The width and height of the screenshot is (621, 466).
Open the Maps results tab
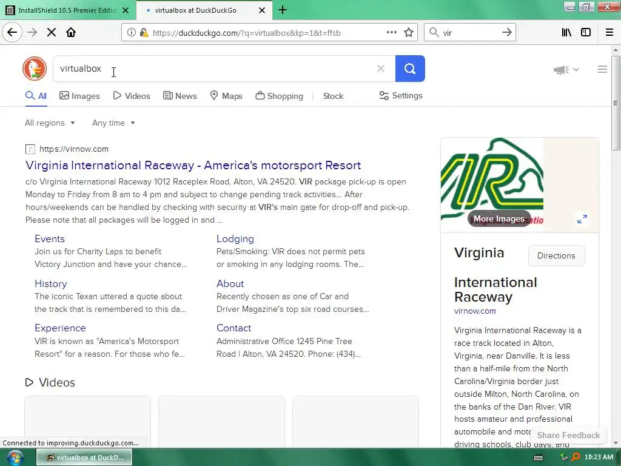pos(226,96)
